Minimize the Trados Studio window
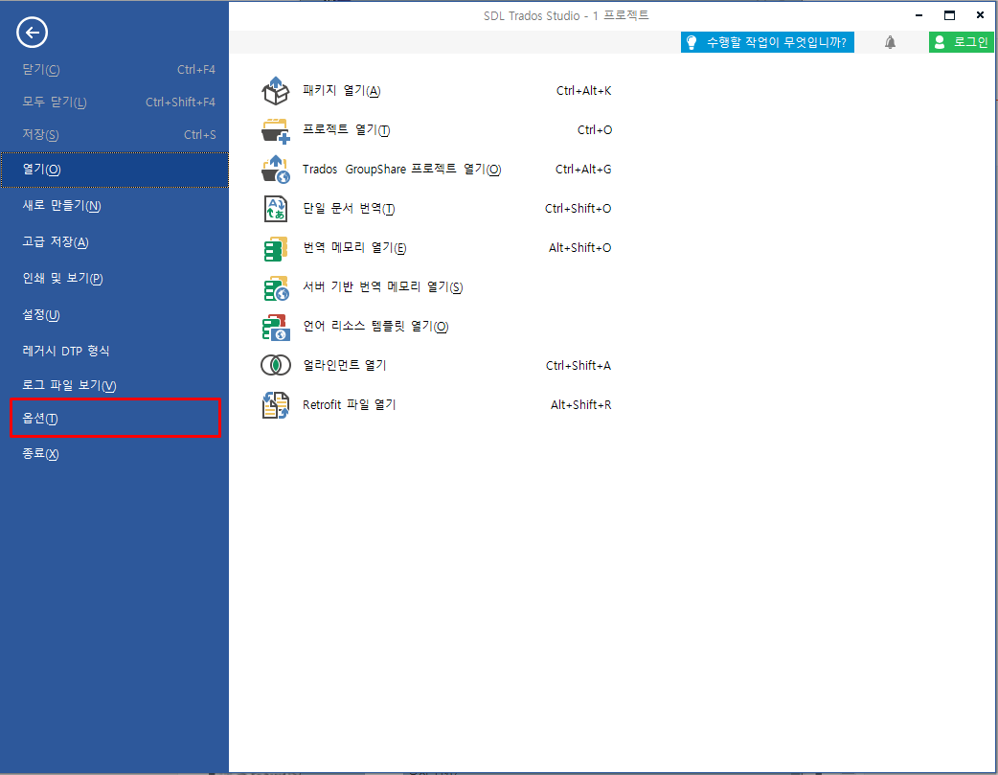 tap(919, 15)
